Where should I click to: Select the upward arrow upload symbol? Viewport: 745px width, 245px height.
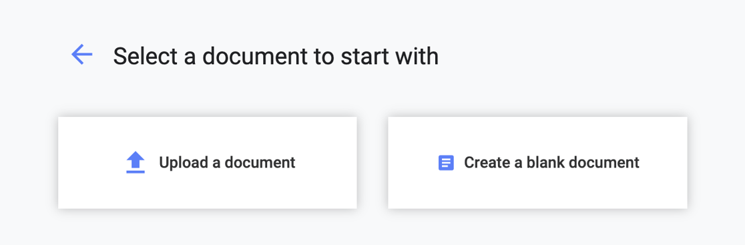136,162
